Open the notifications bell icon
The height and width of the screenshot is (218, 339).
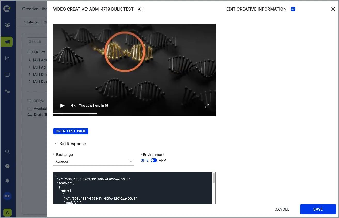(x=7, y=181)
